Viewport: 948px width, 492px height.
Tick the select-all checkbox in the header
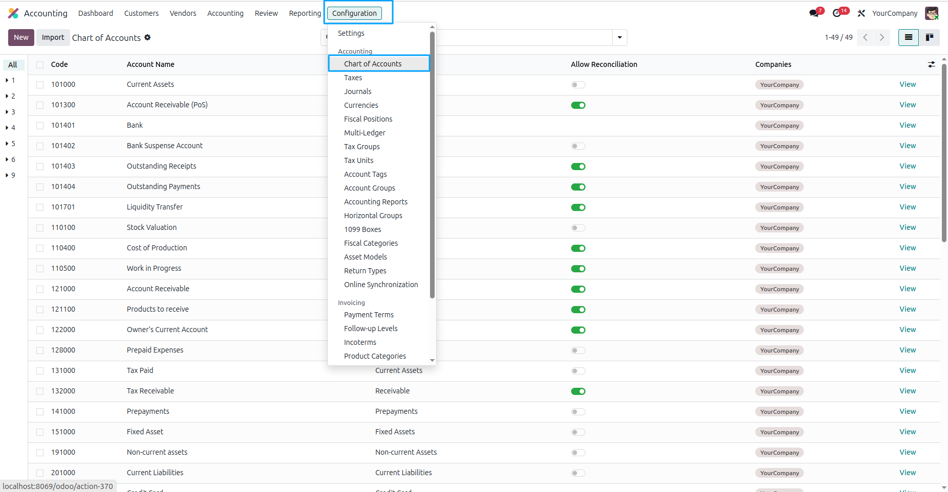[40, 64]
